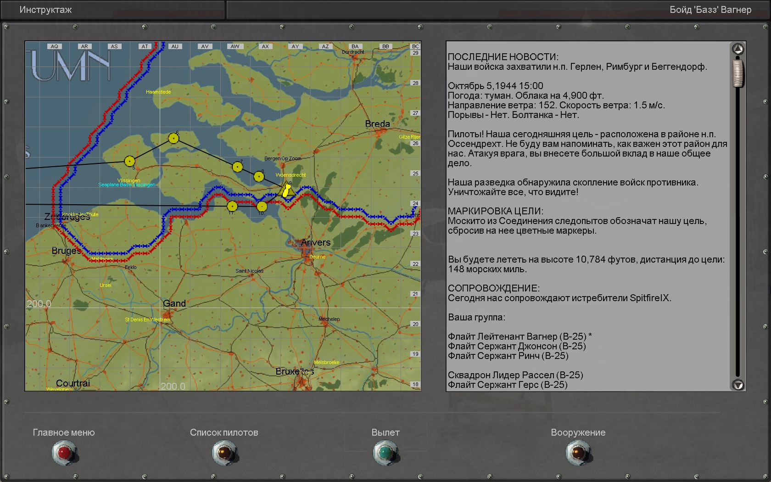Click the weather line Погода: туман
Screen dimensions: 771x482
click(526, 95)
